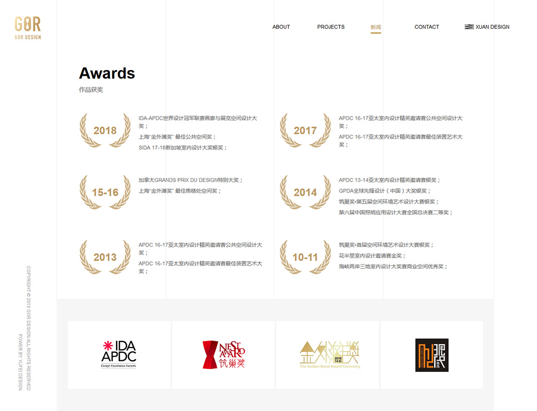This screenshot has height=411, width=537.
Task: Click the 2013 laurel wreath badge
Action: coord(105,257)
